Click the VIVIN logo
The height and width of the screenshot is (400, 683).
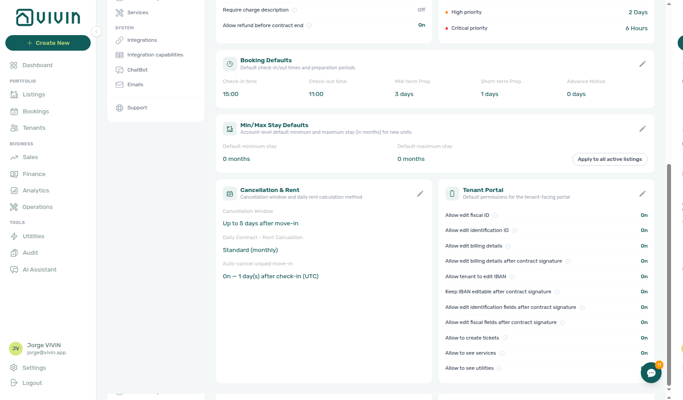click(48, 17)
